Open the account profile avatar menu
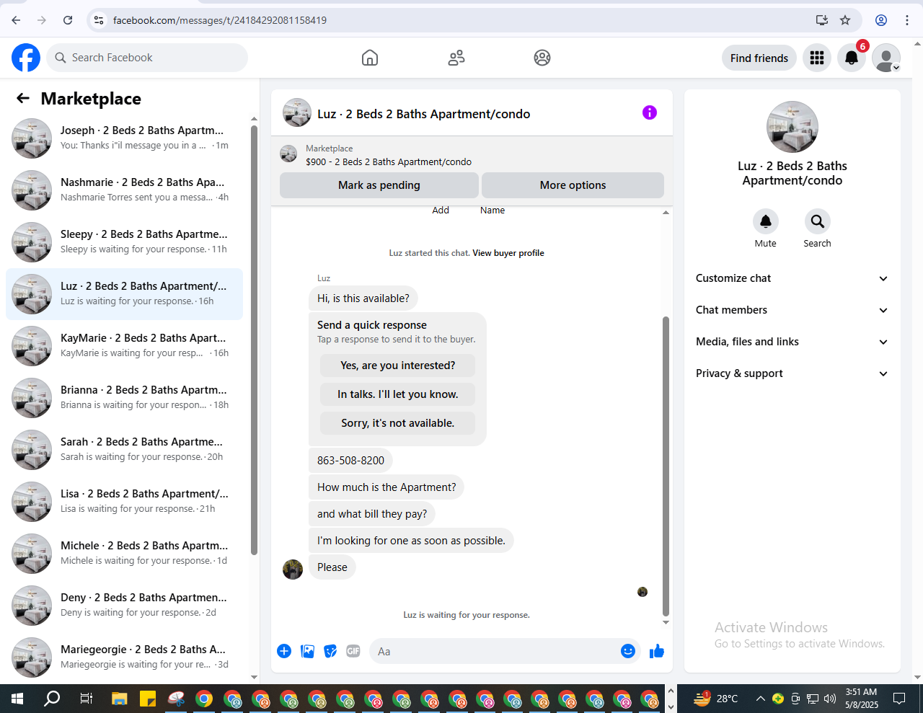This screenshot has width=923, height=713. point(886,58)
